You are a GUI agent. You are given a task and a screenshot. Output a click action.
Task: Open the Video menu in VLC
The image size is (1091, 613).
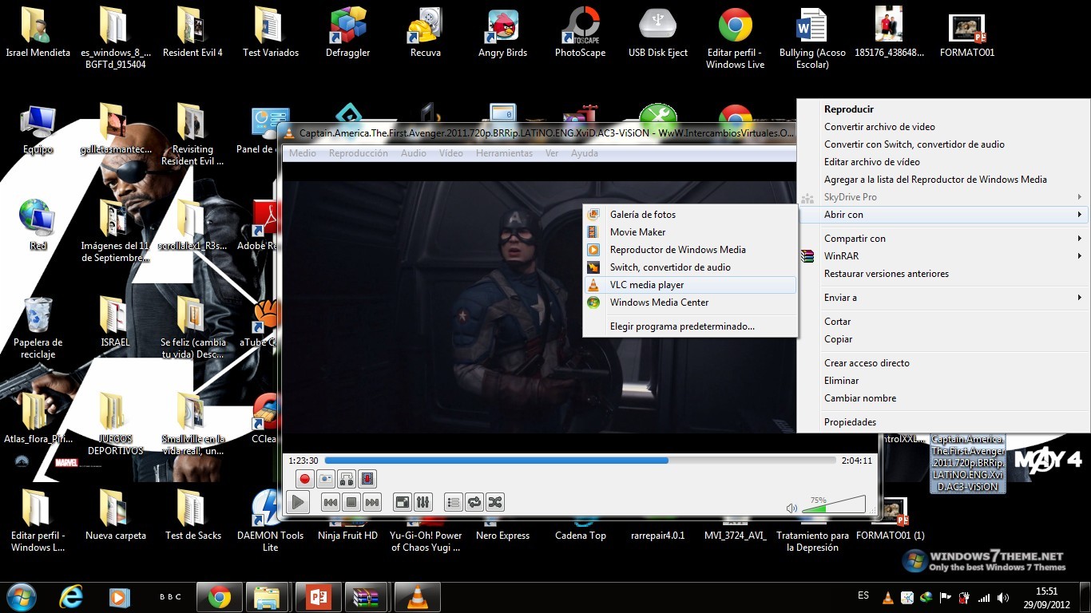coord(450,153)
